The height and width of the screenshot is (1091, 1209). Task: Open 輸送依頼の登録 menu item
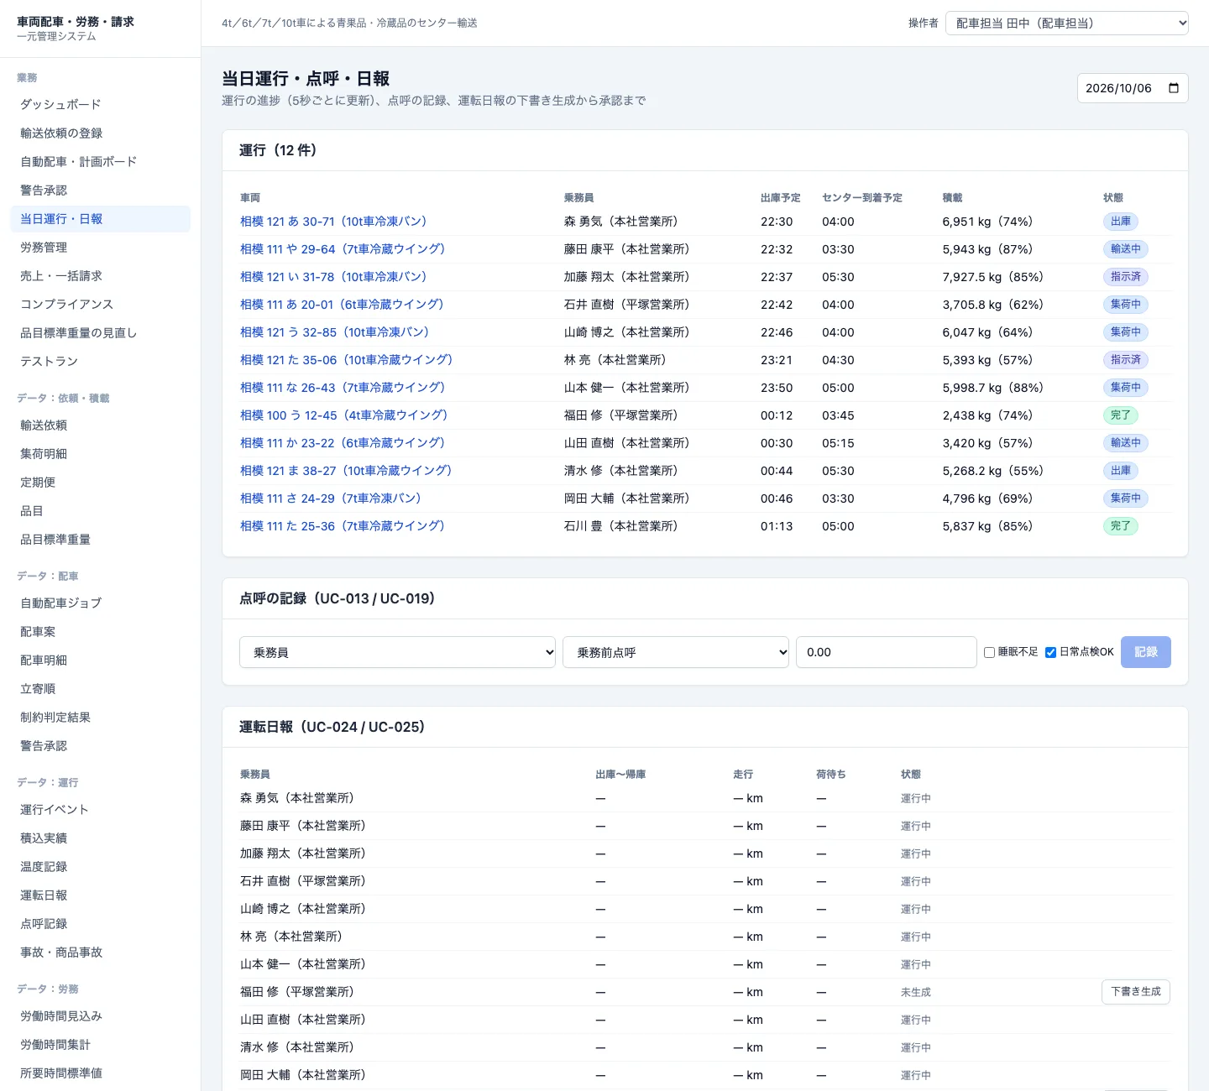point(100,133)
